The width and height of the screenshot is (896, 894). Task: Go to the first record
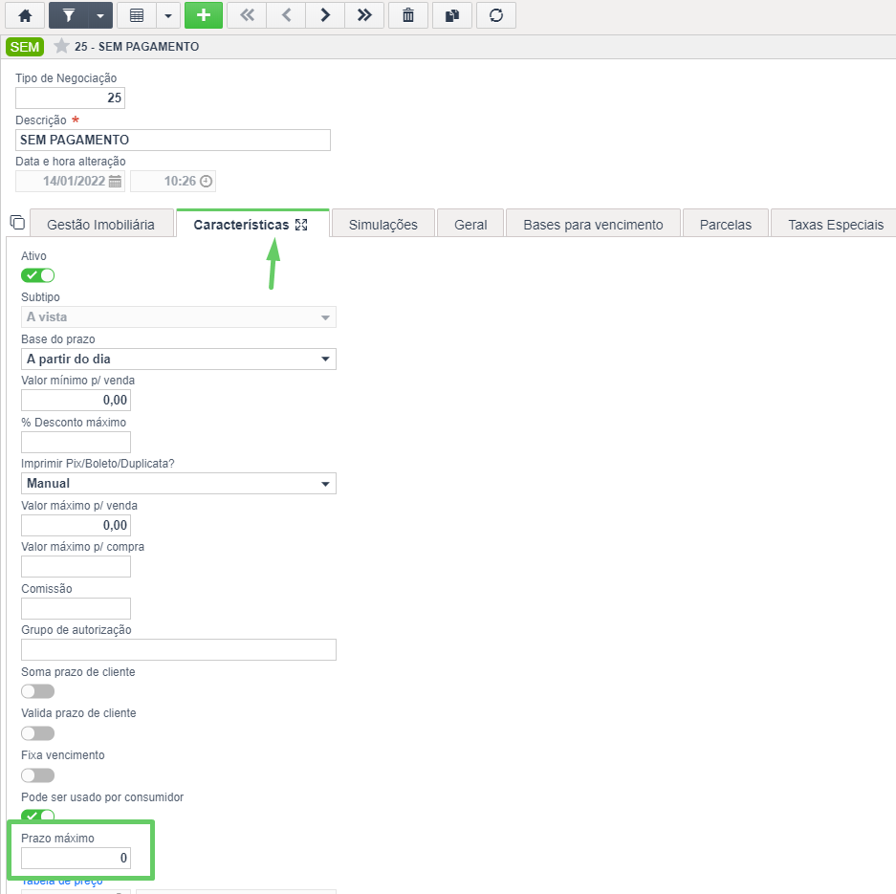point(247,15)
